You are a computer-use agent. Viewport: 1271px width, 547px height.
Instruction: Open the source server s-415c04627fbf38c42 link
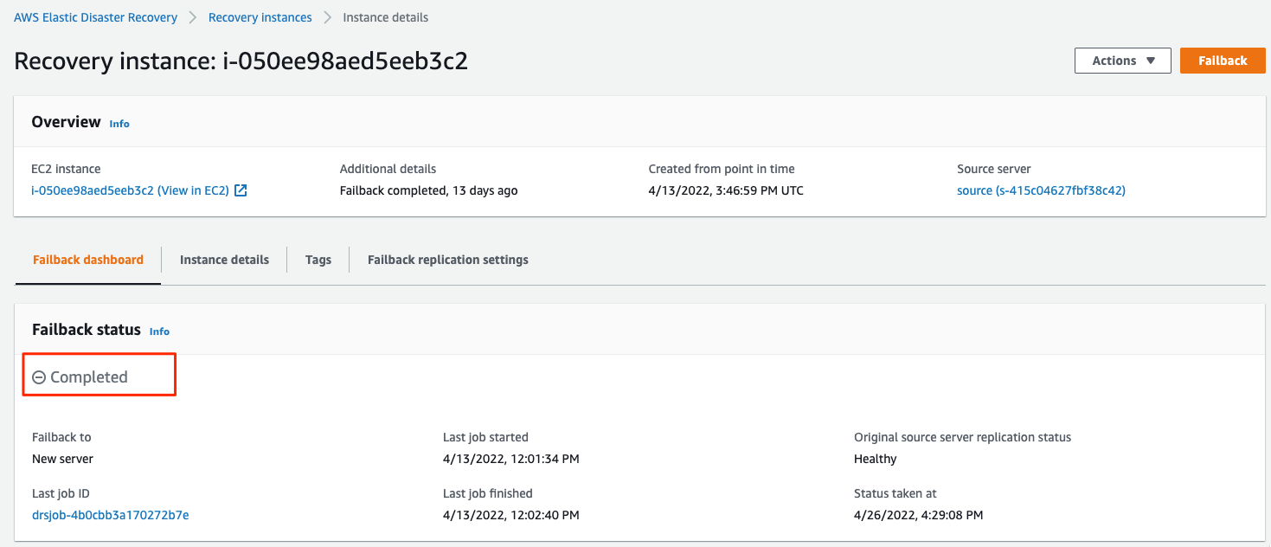point(1041,190)
